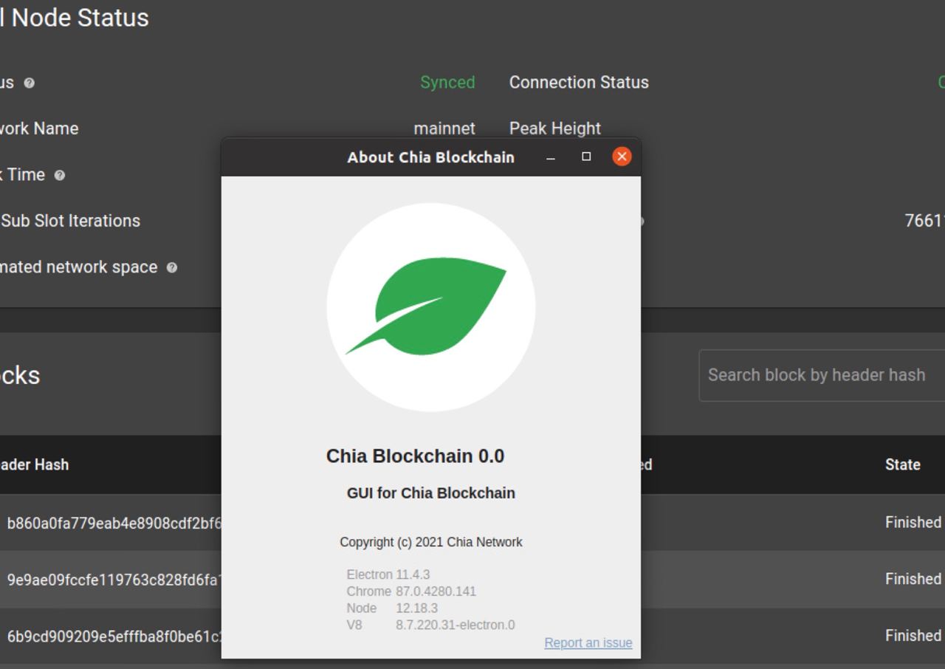Click the State column heading
The image size is (945, 669).
[903, 464]
